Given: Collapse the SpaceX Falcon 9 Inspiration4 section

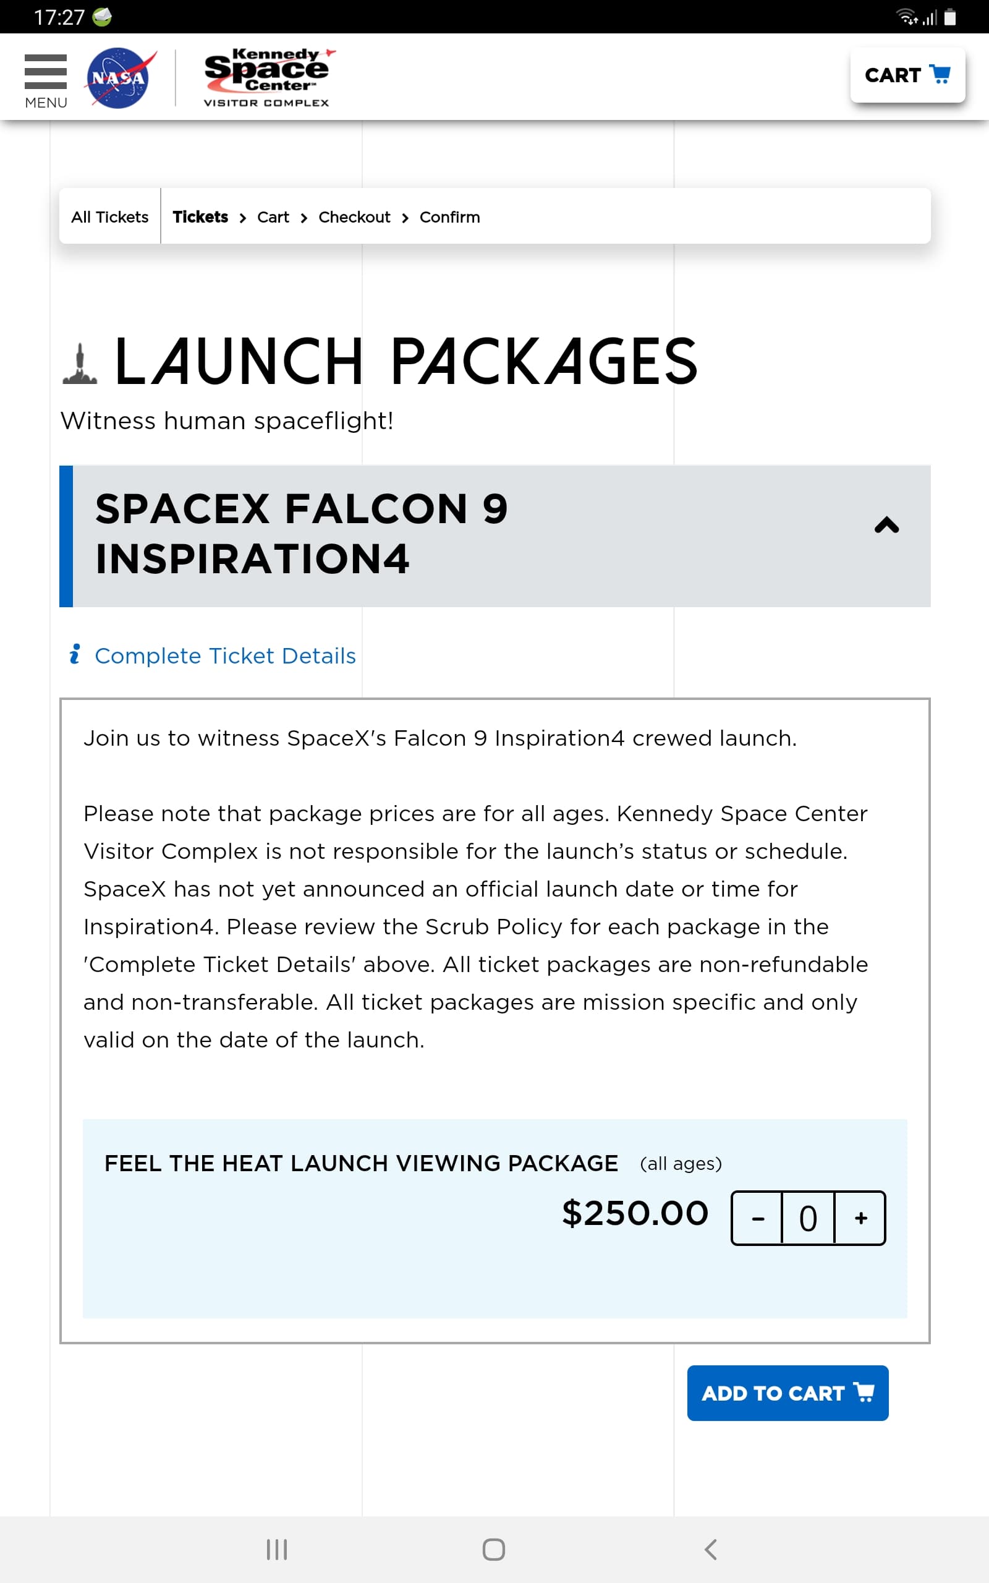Looking at the screenshot, I should click(886, 525).
